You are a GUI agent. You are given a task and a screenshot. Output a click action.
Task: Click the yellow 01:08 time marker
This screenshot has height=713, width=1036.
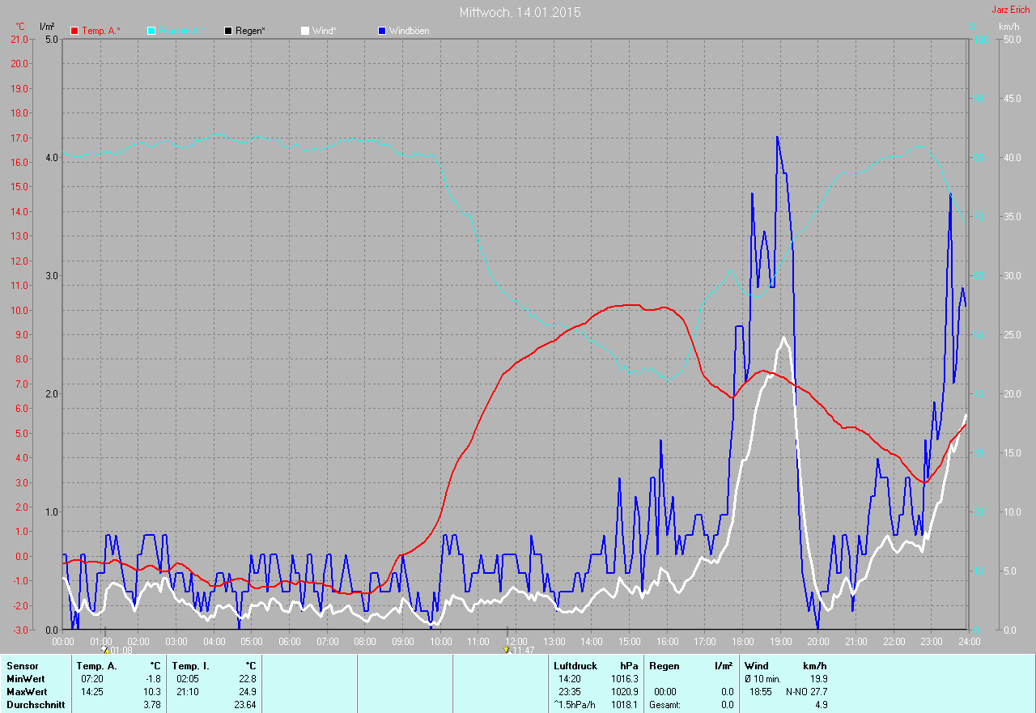click(105, 649)
